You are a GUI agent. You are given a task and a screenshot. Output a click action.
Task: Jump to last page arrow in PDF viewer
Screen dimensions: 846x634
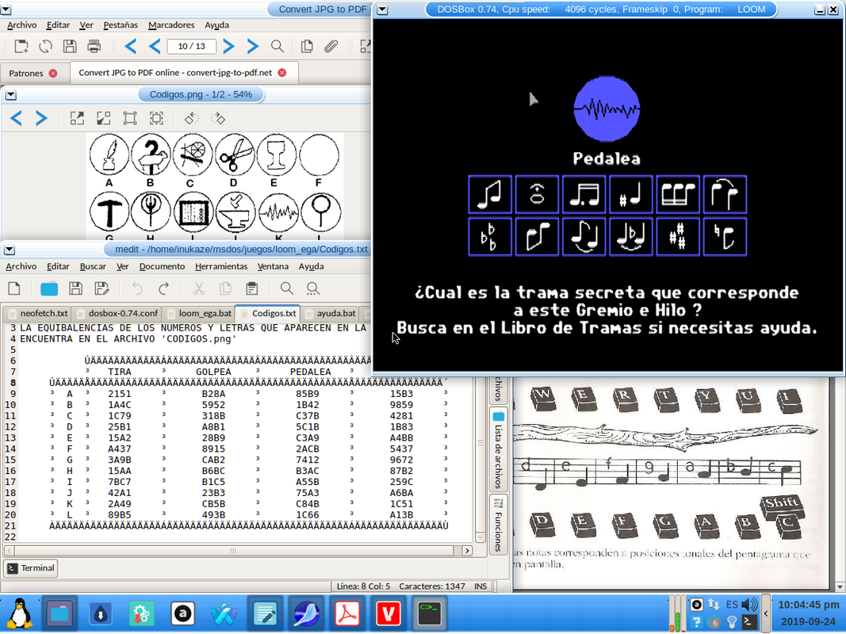[x=252, y=47]
